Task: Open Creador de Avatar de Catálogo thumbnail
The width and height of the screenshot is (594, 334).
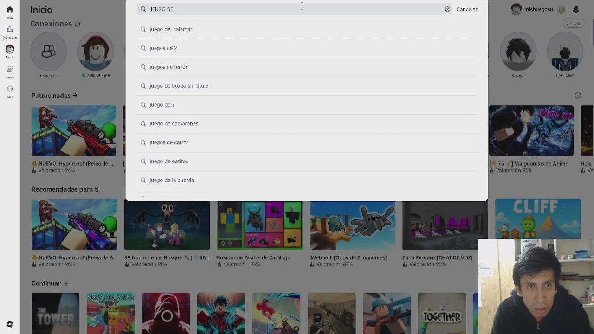Action: point(260,226)
